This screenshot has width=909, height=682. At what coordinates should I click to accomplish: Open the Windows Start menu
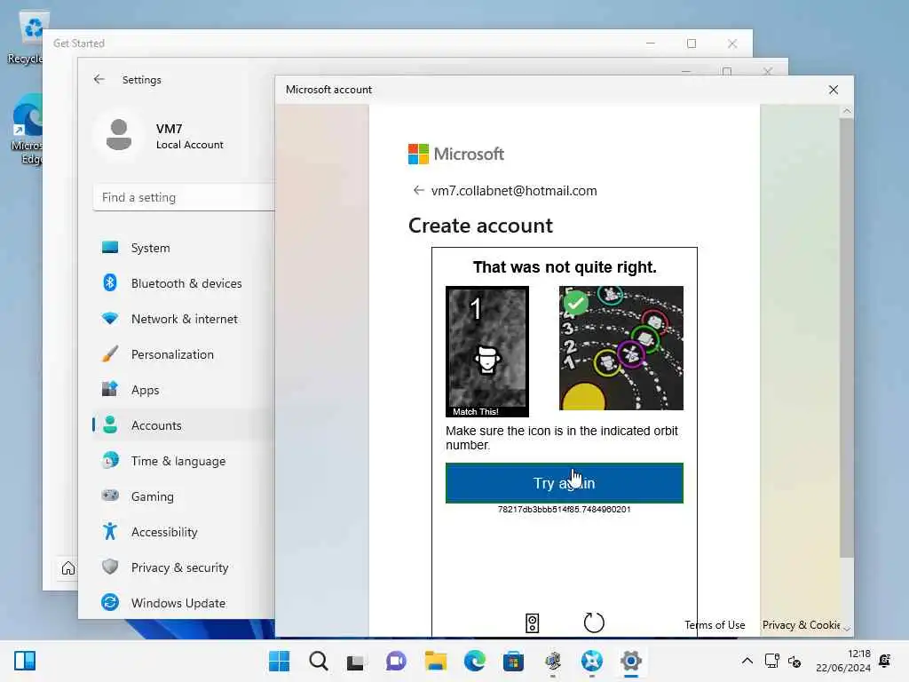point(280,661)
